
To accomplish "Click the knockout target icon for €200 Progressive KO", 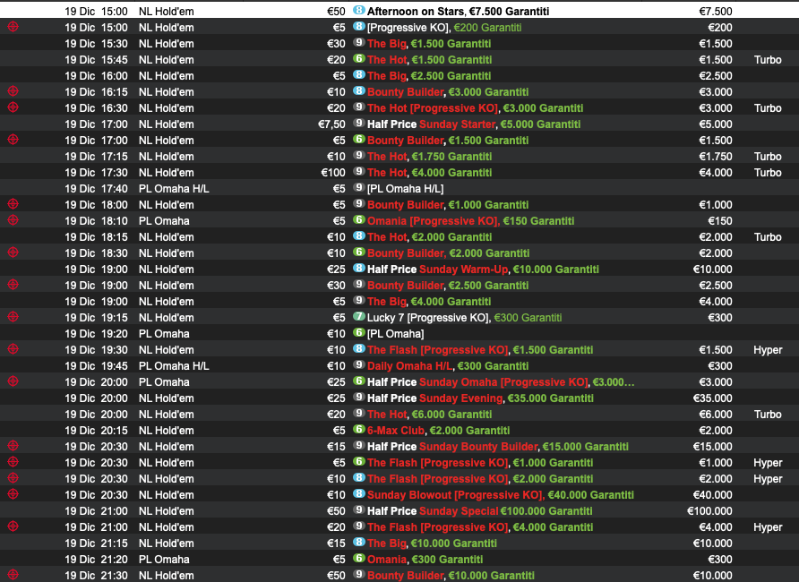I will pyautogui.click(x=13, y=27).
